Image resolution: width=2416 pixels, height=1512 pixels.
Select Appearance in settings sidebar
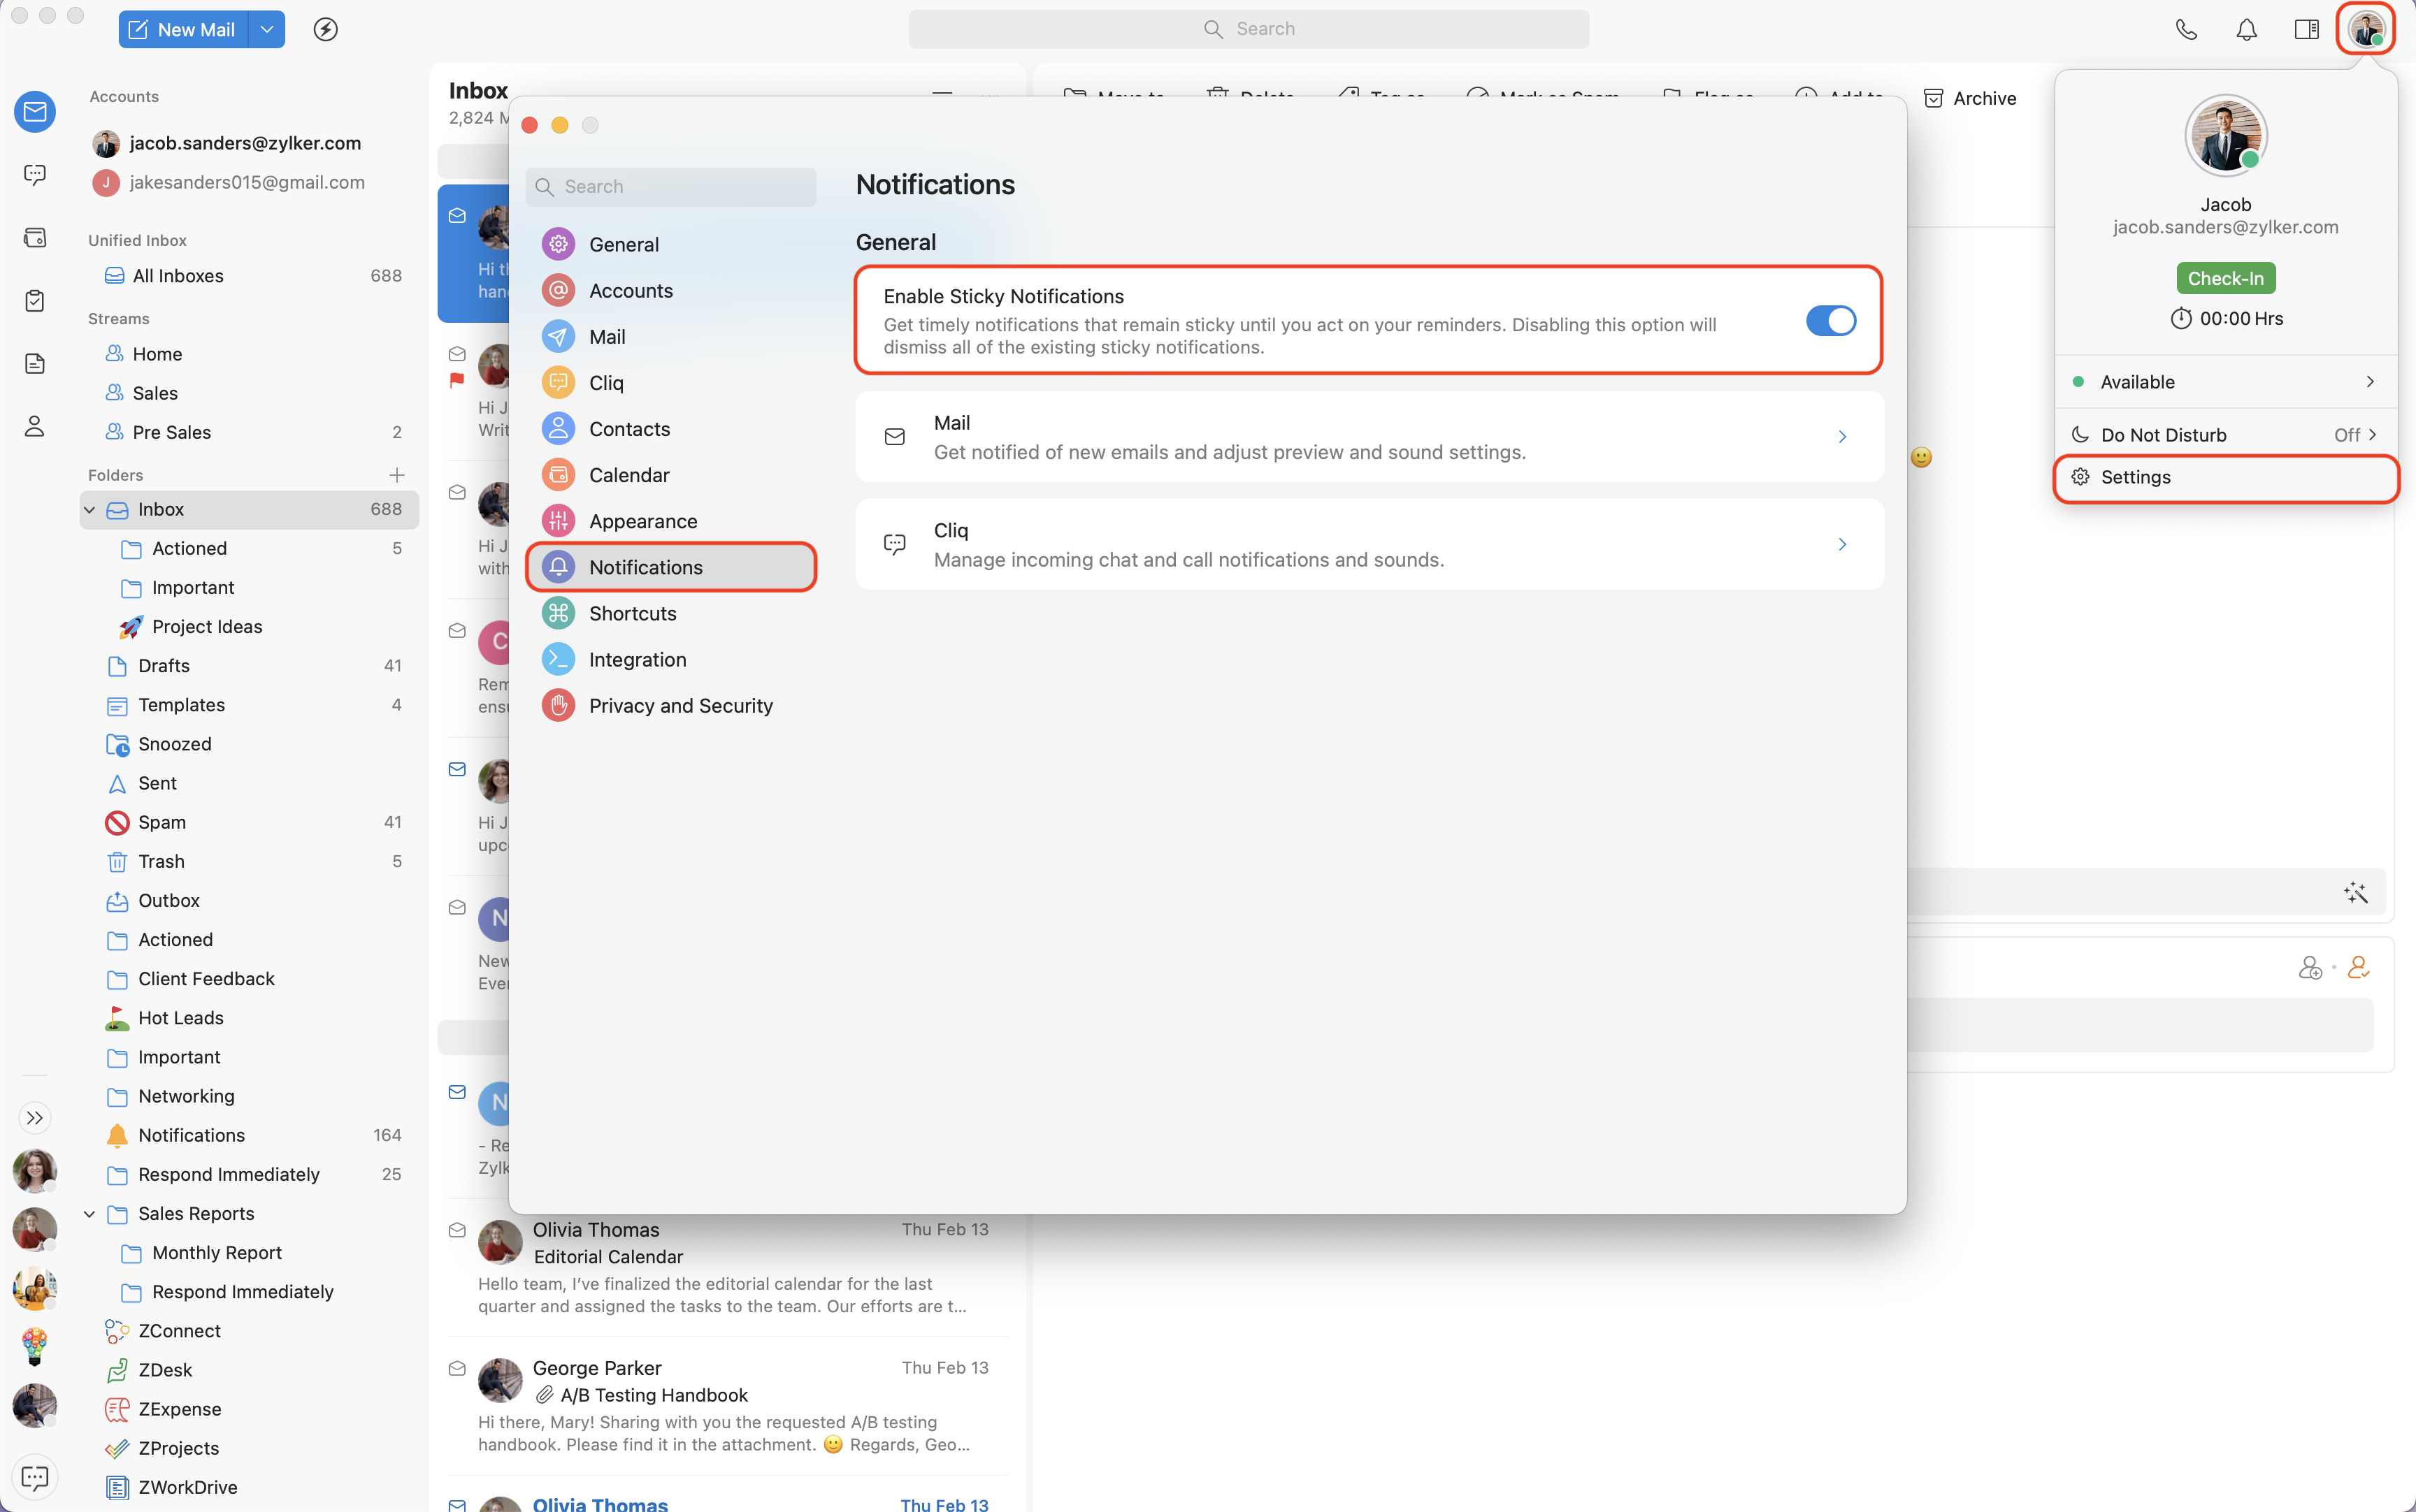pyautogui.click(x=642, y=521)
